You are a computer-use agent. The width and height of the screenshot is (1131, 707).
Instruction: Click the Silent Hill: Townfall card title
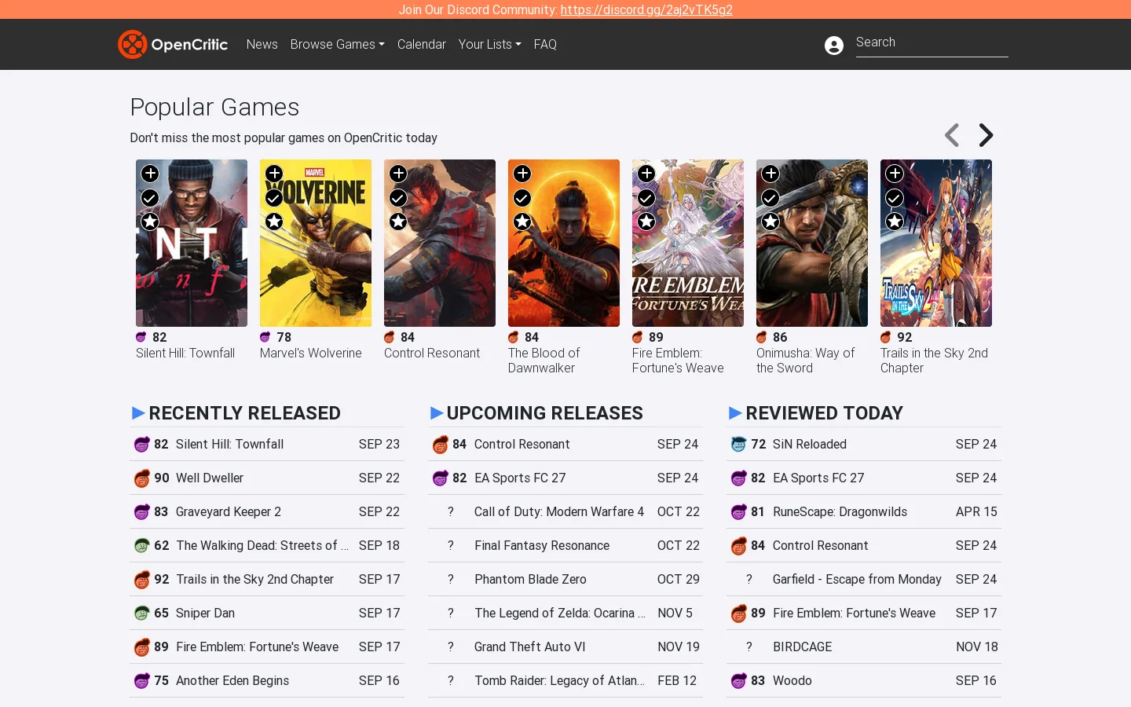(x=185, y=353)
